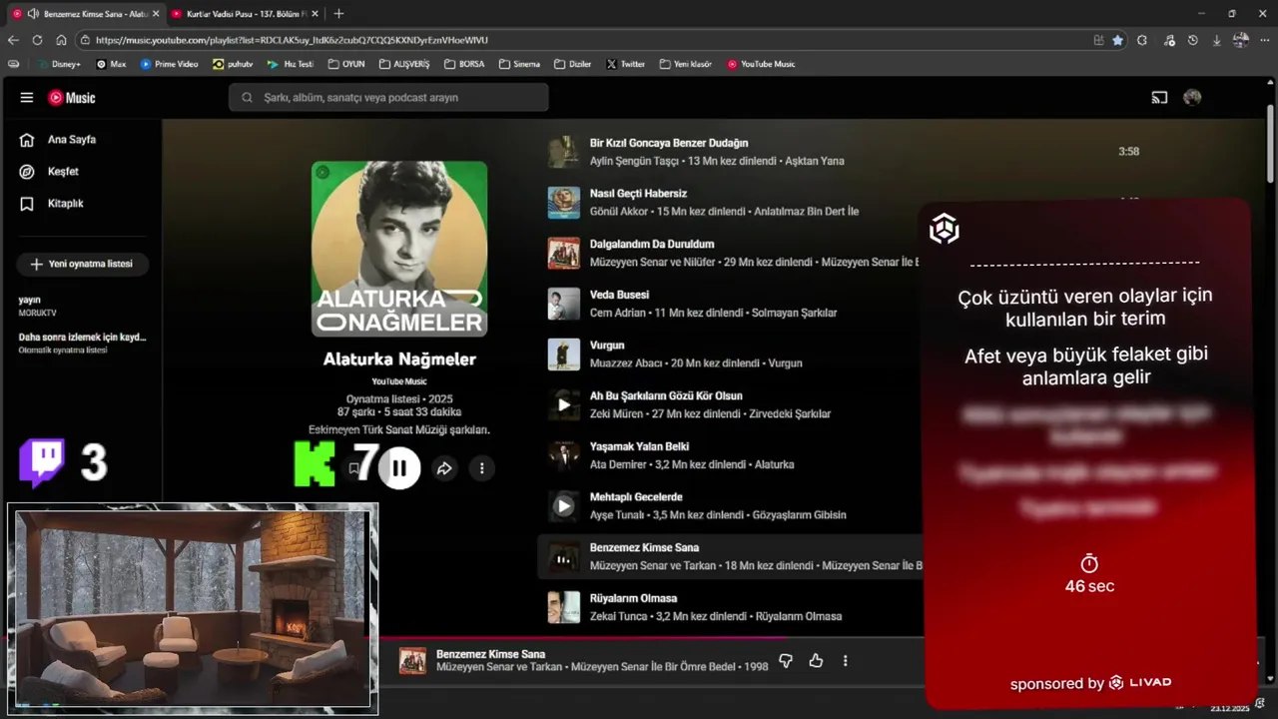The image size is (1278, 719).
Task: Open player bar three-dot menu
Action: tap(846, 660)
